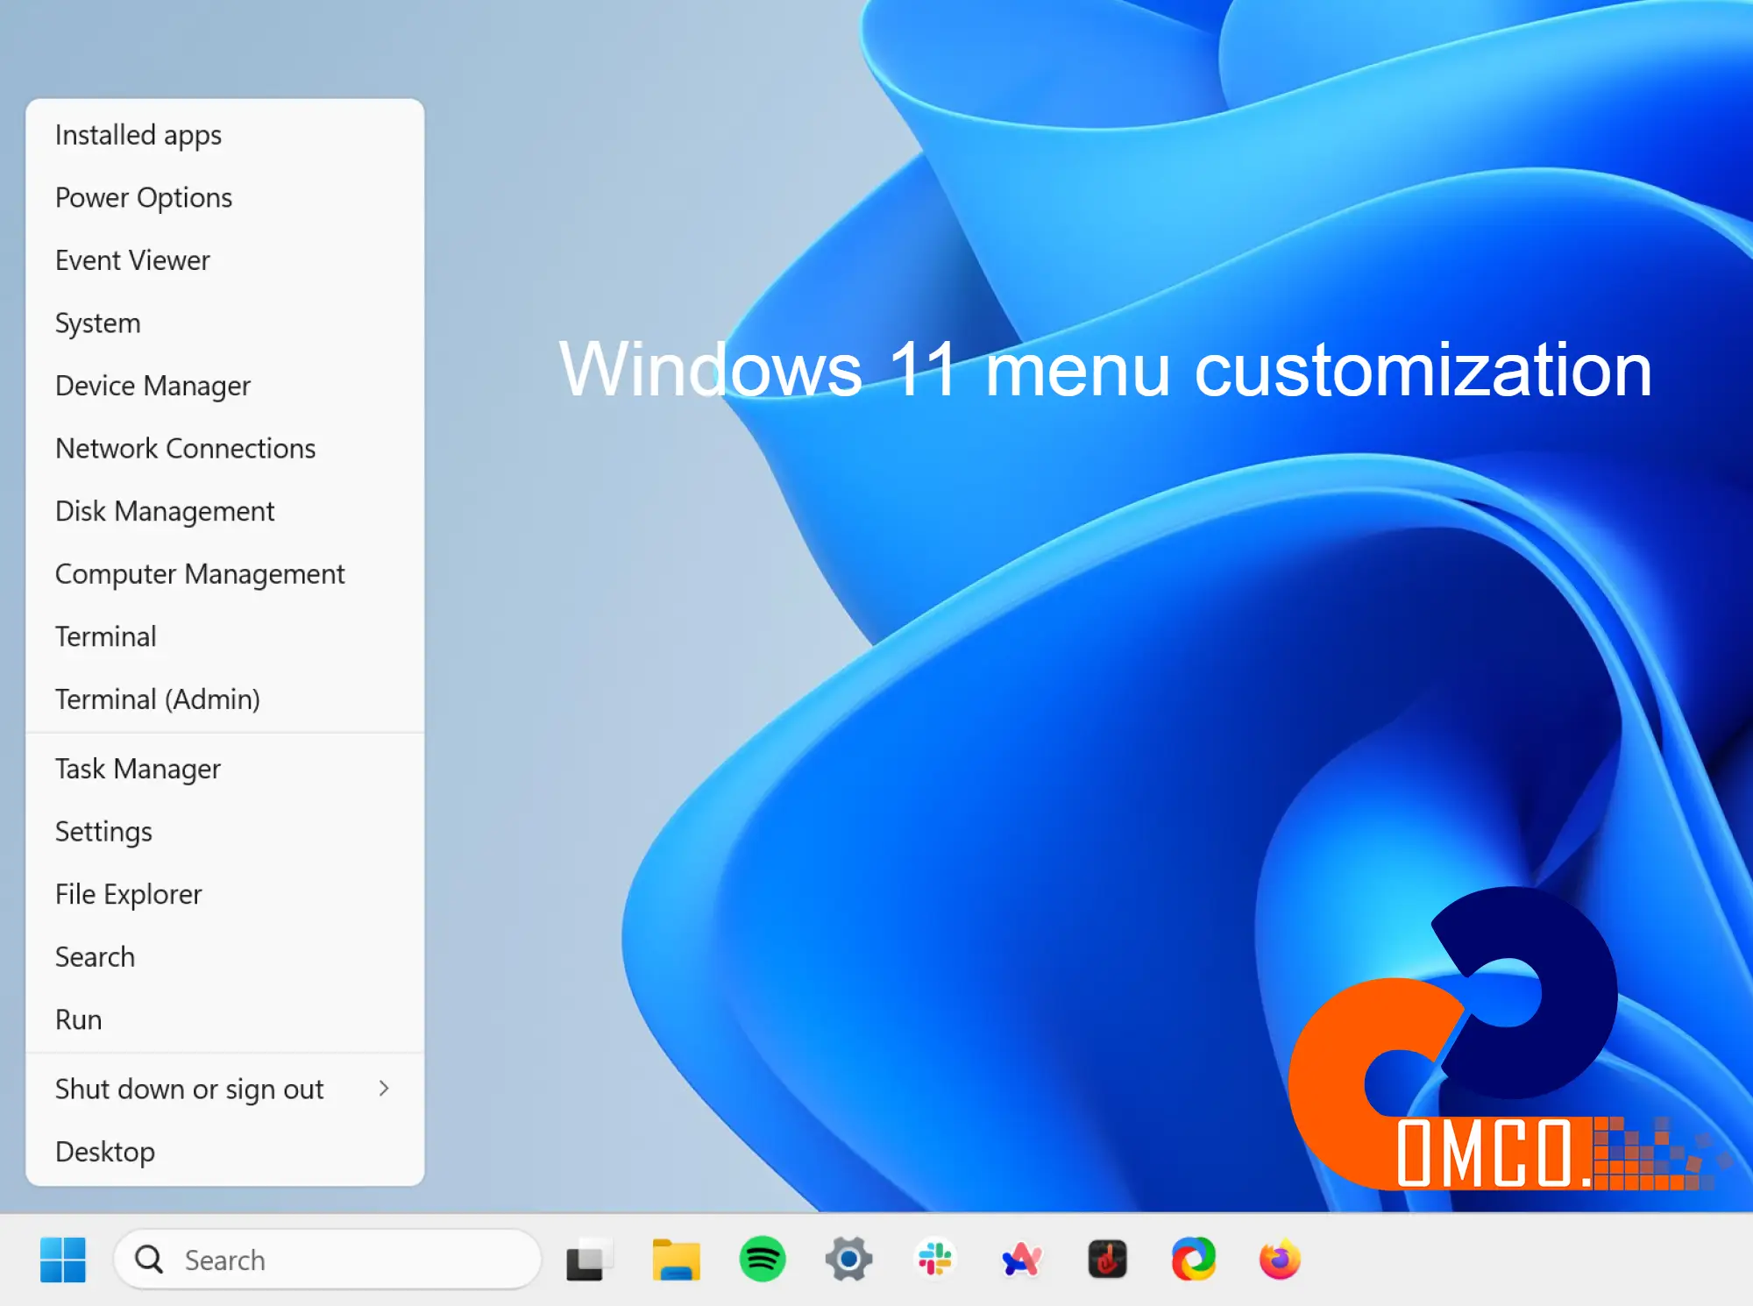Launch Firefox from the taskbar
The width and height of the screenshot is (1753, 1306).
(x=1280, y=1260)
